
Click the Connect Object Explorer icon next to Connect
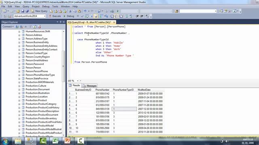point(17,27)
